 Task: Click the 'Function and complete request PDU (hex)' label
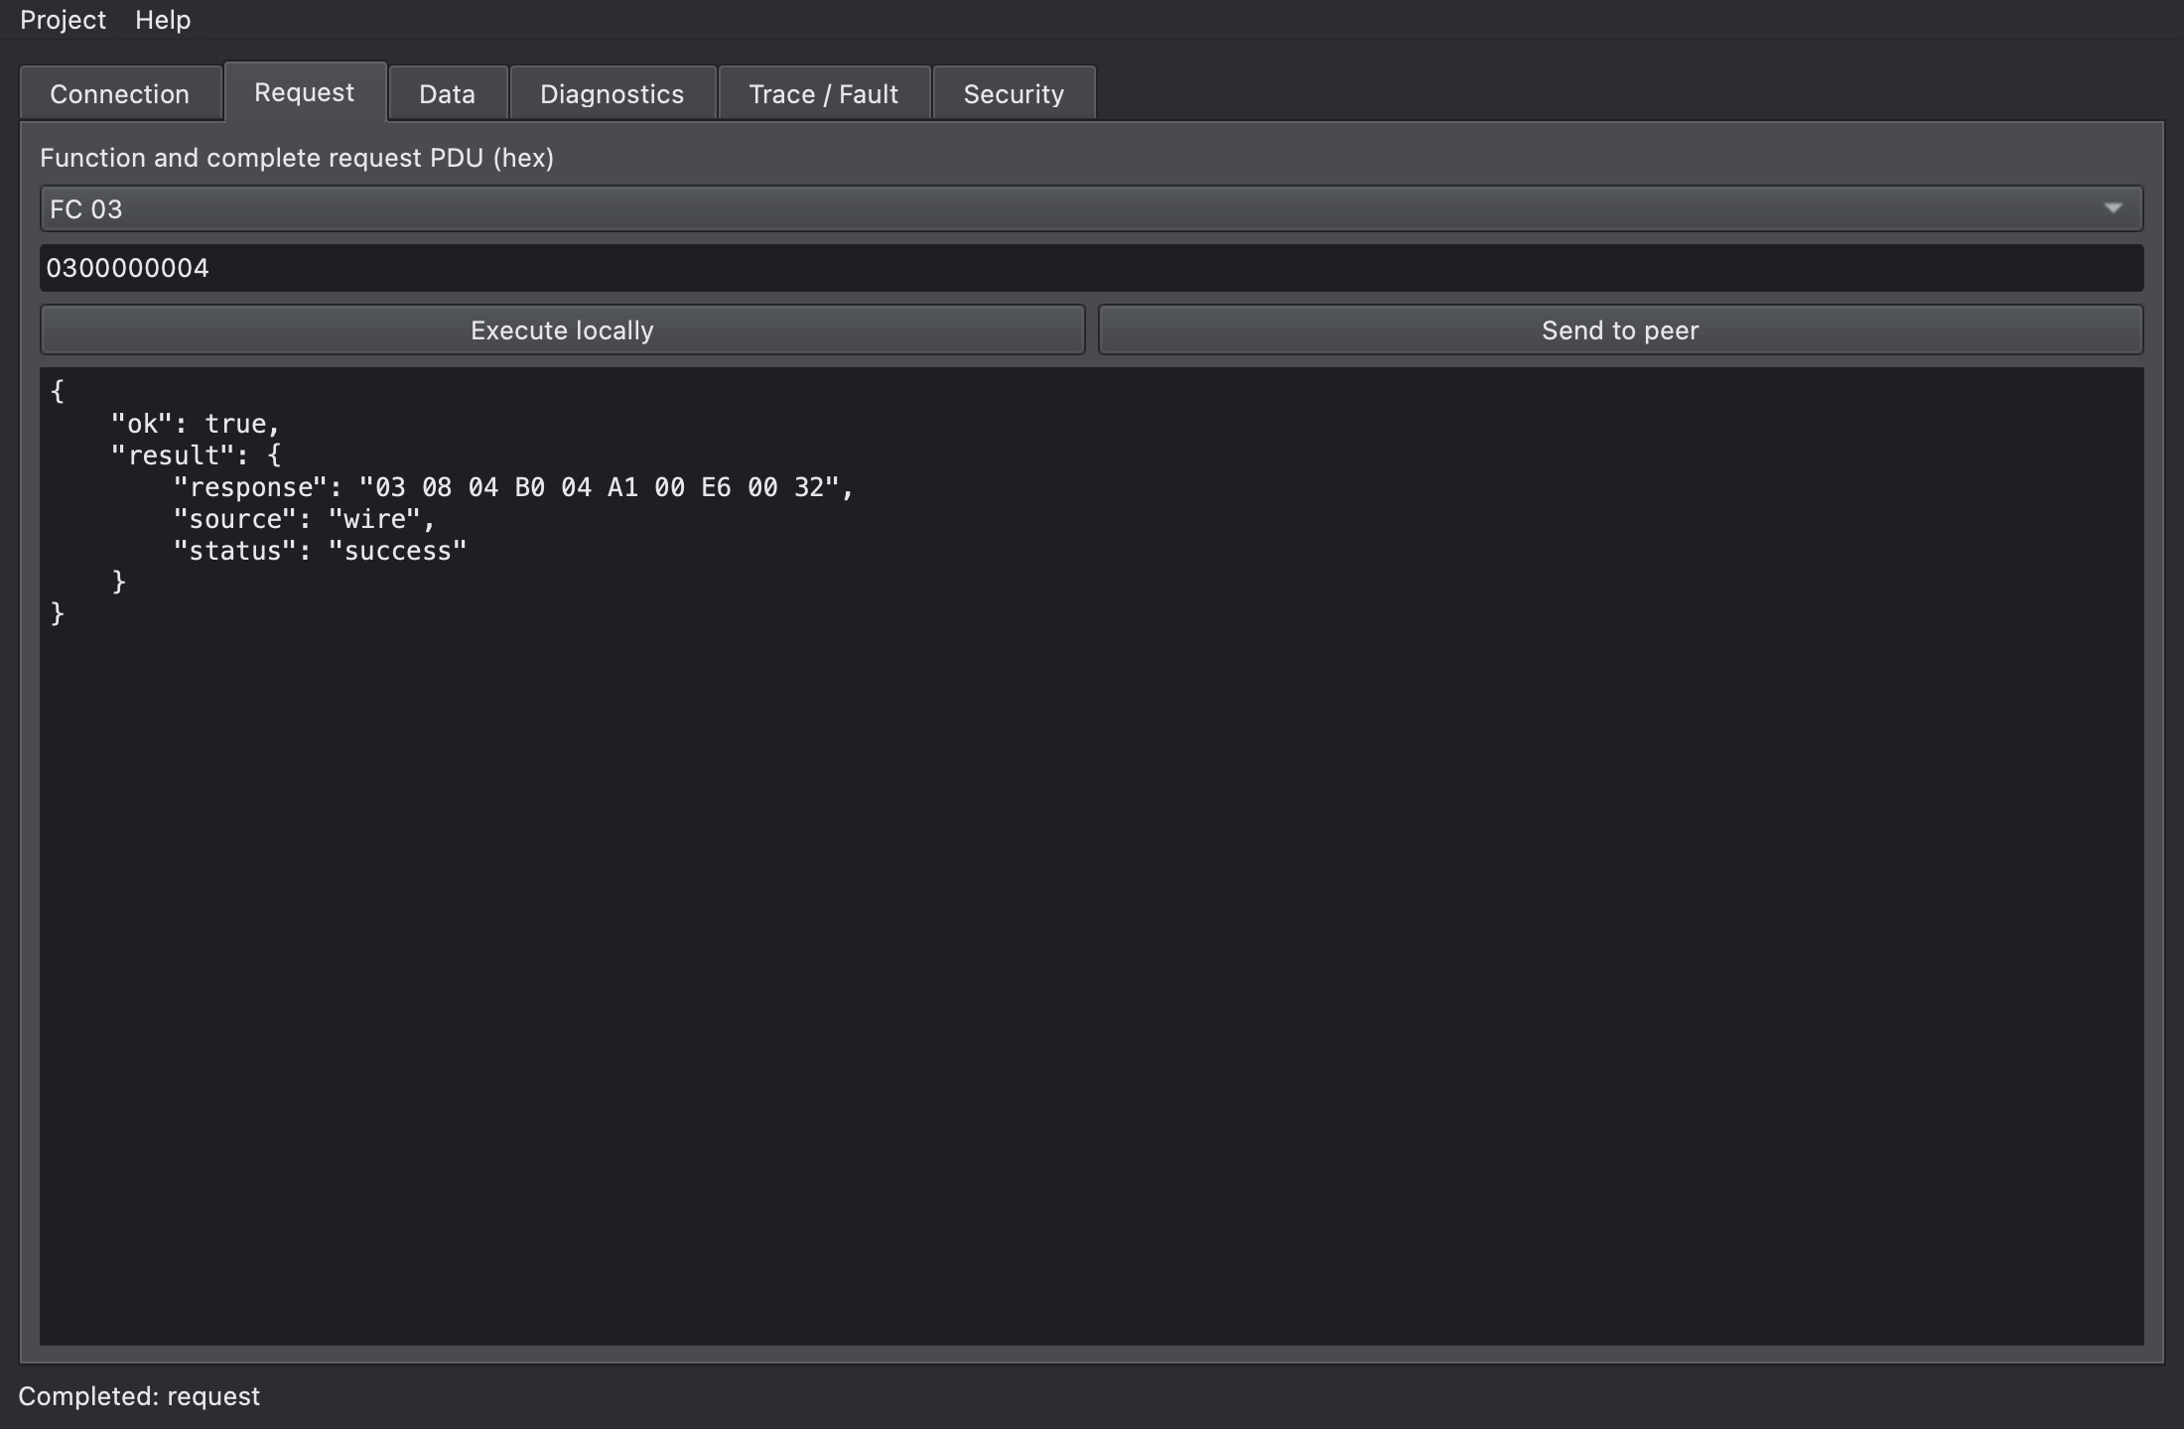pos(297,158)
